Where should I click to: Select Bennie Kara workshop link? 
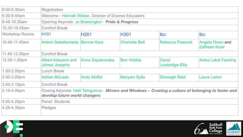(92, 42)
